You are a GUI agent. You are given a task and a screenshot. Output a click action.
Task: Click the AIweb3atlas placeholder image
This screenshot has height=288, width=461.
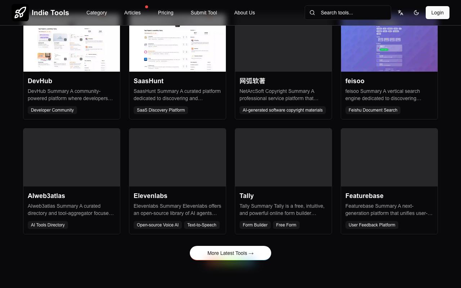pyautogui.click(x=72, y=157)
